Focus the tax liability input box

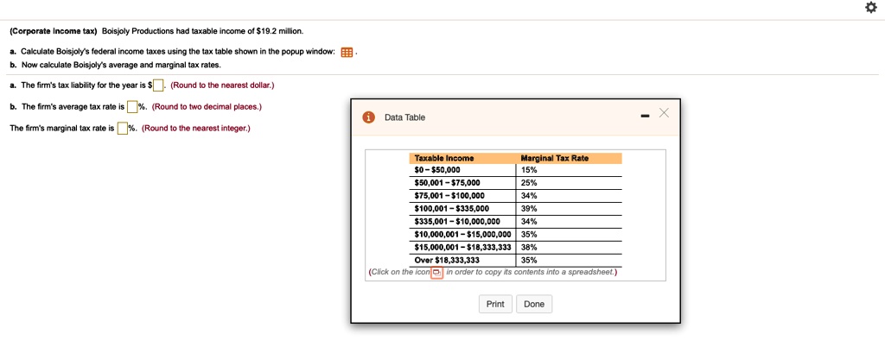pyautogui.click(x=159, y=85)
